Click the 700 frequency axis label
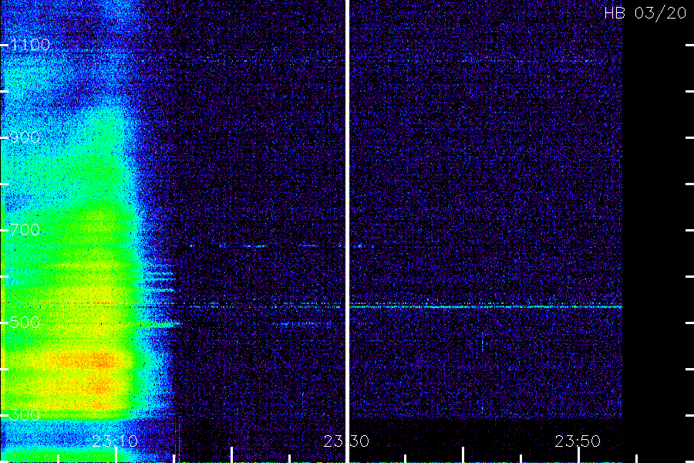 click(25, 230)
